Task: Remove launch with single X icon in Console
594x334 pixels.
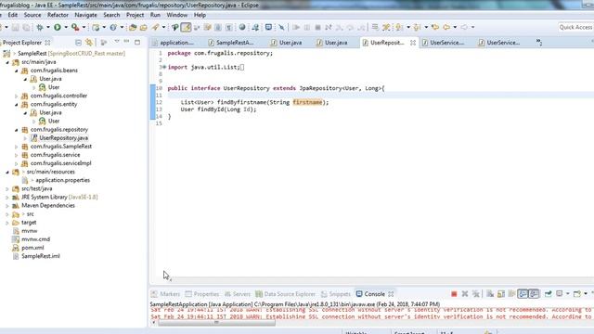Action: [x=465, y=294]
